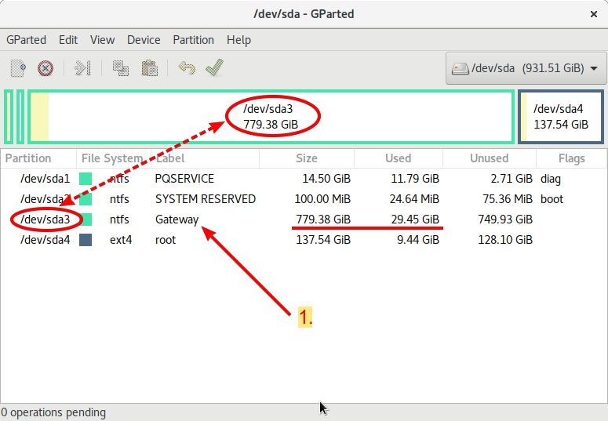Click the New partition toolbar icon
608x421 pixels.
[19, 68]
